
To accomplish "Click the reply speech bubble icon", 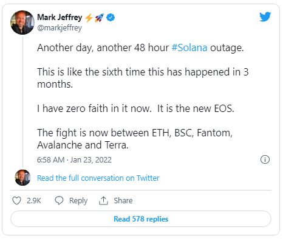I will [x=59, y=200].
